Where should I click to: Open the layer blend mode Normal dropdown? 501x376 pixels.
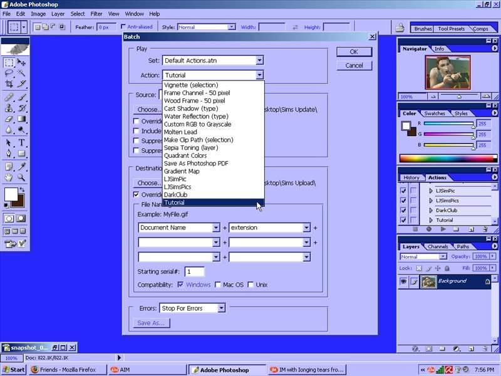coord(443,256)
